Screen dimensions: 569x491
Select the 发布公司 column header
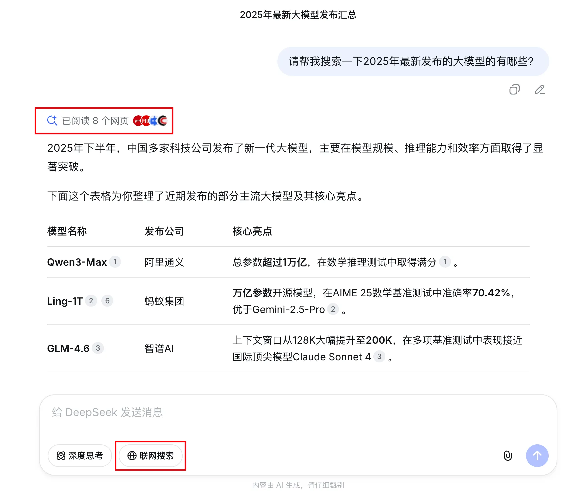coord(164,231)
